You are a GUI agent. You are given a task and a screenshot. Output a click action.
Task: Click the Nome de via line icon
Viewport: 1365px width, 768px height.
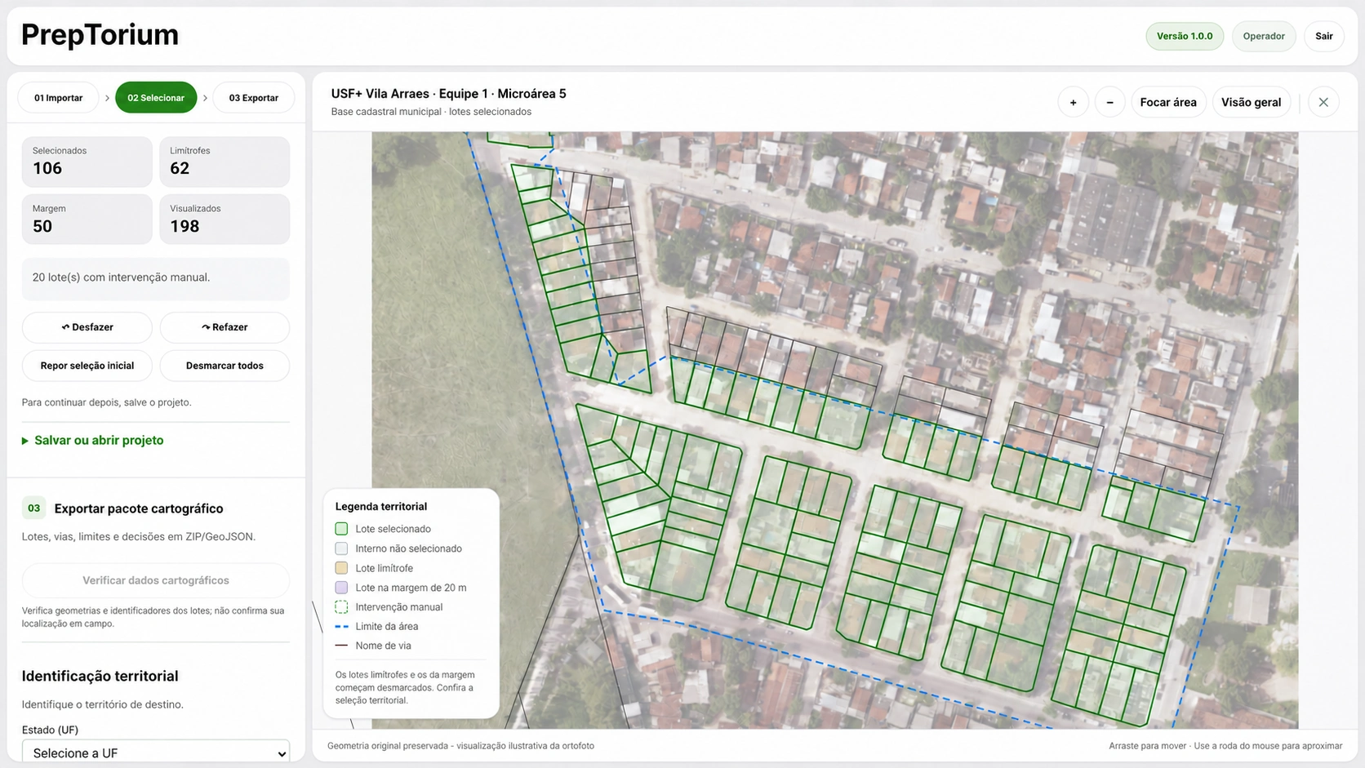pos(341,646)
